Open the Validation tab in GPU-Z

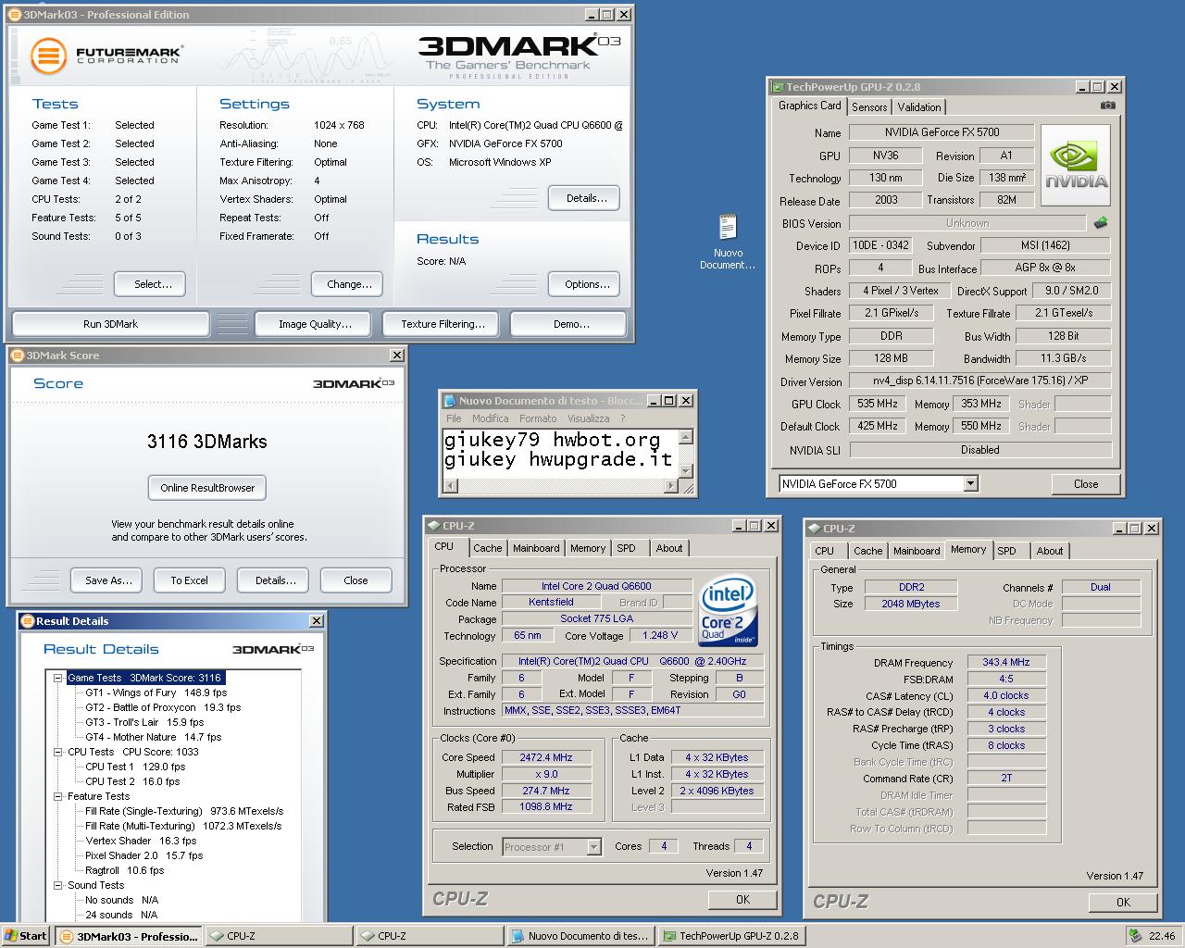[919, 106]
